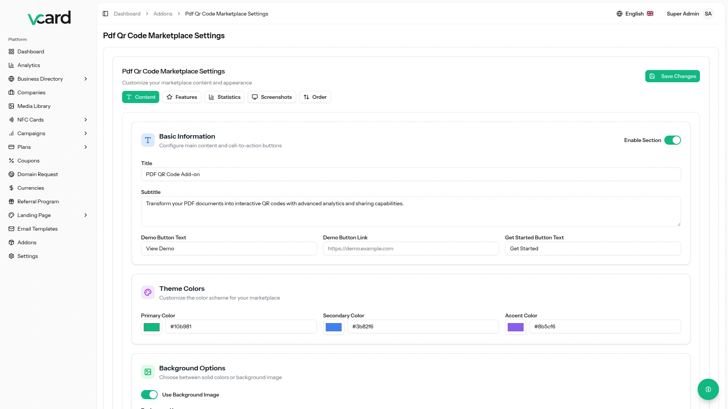Screen dimensions: 728x409
Task: Click the Title input field
Action: click(411, 174)
